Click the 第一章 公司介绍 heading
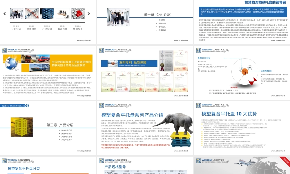290x174 pixels. (157, 14)
